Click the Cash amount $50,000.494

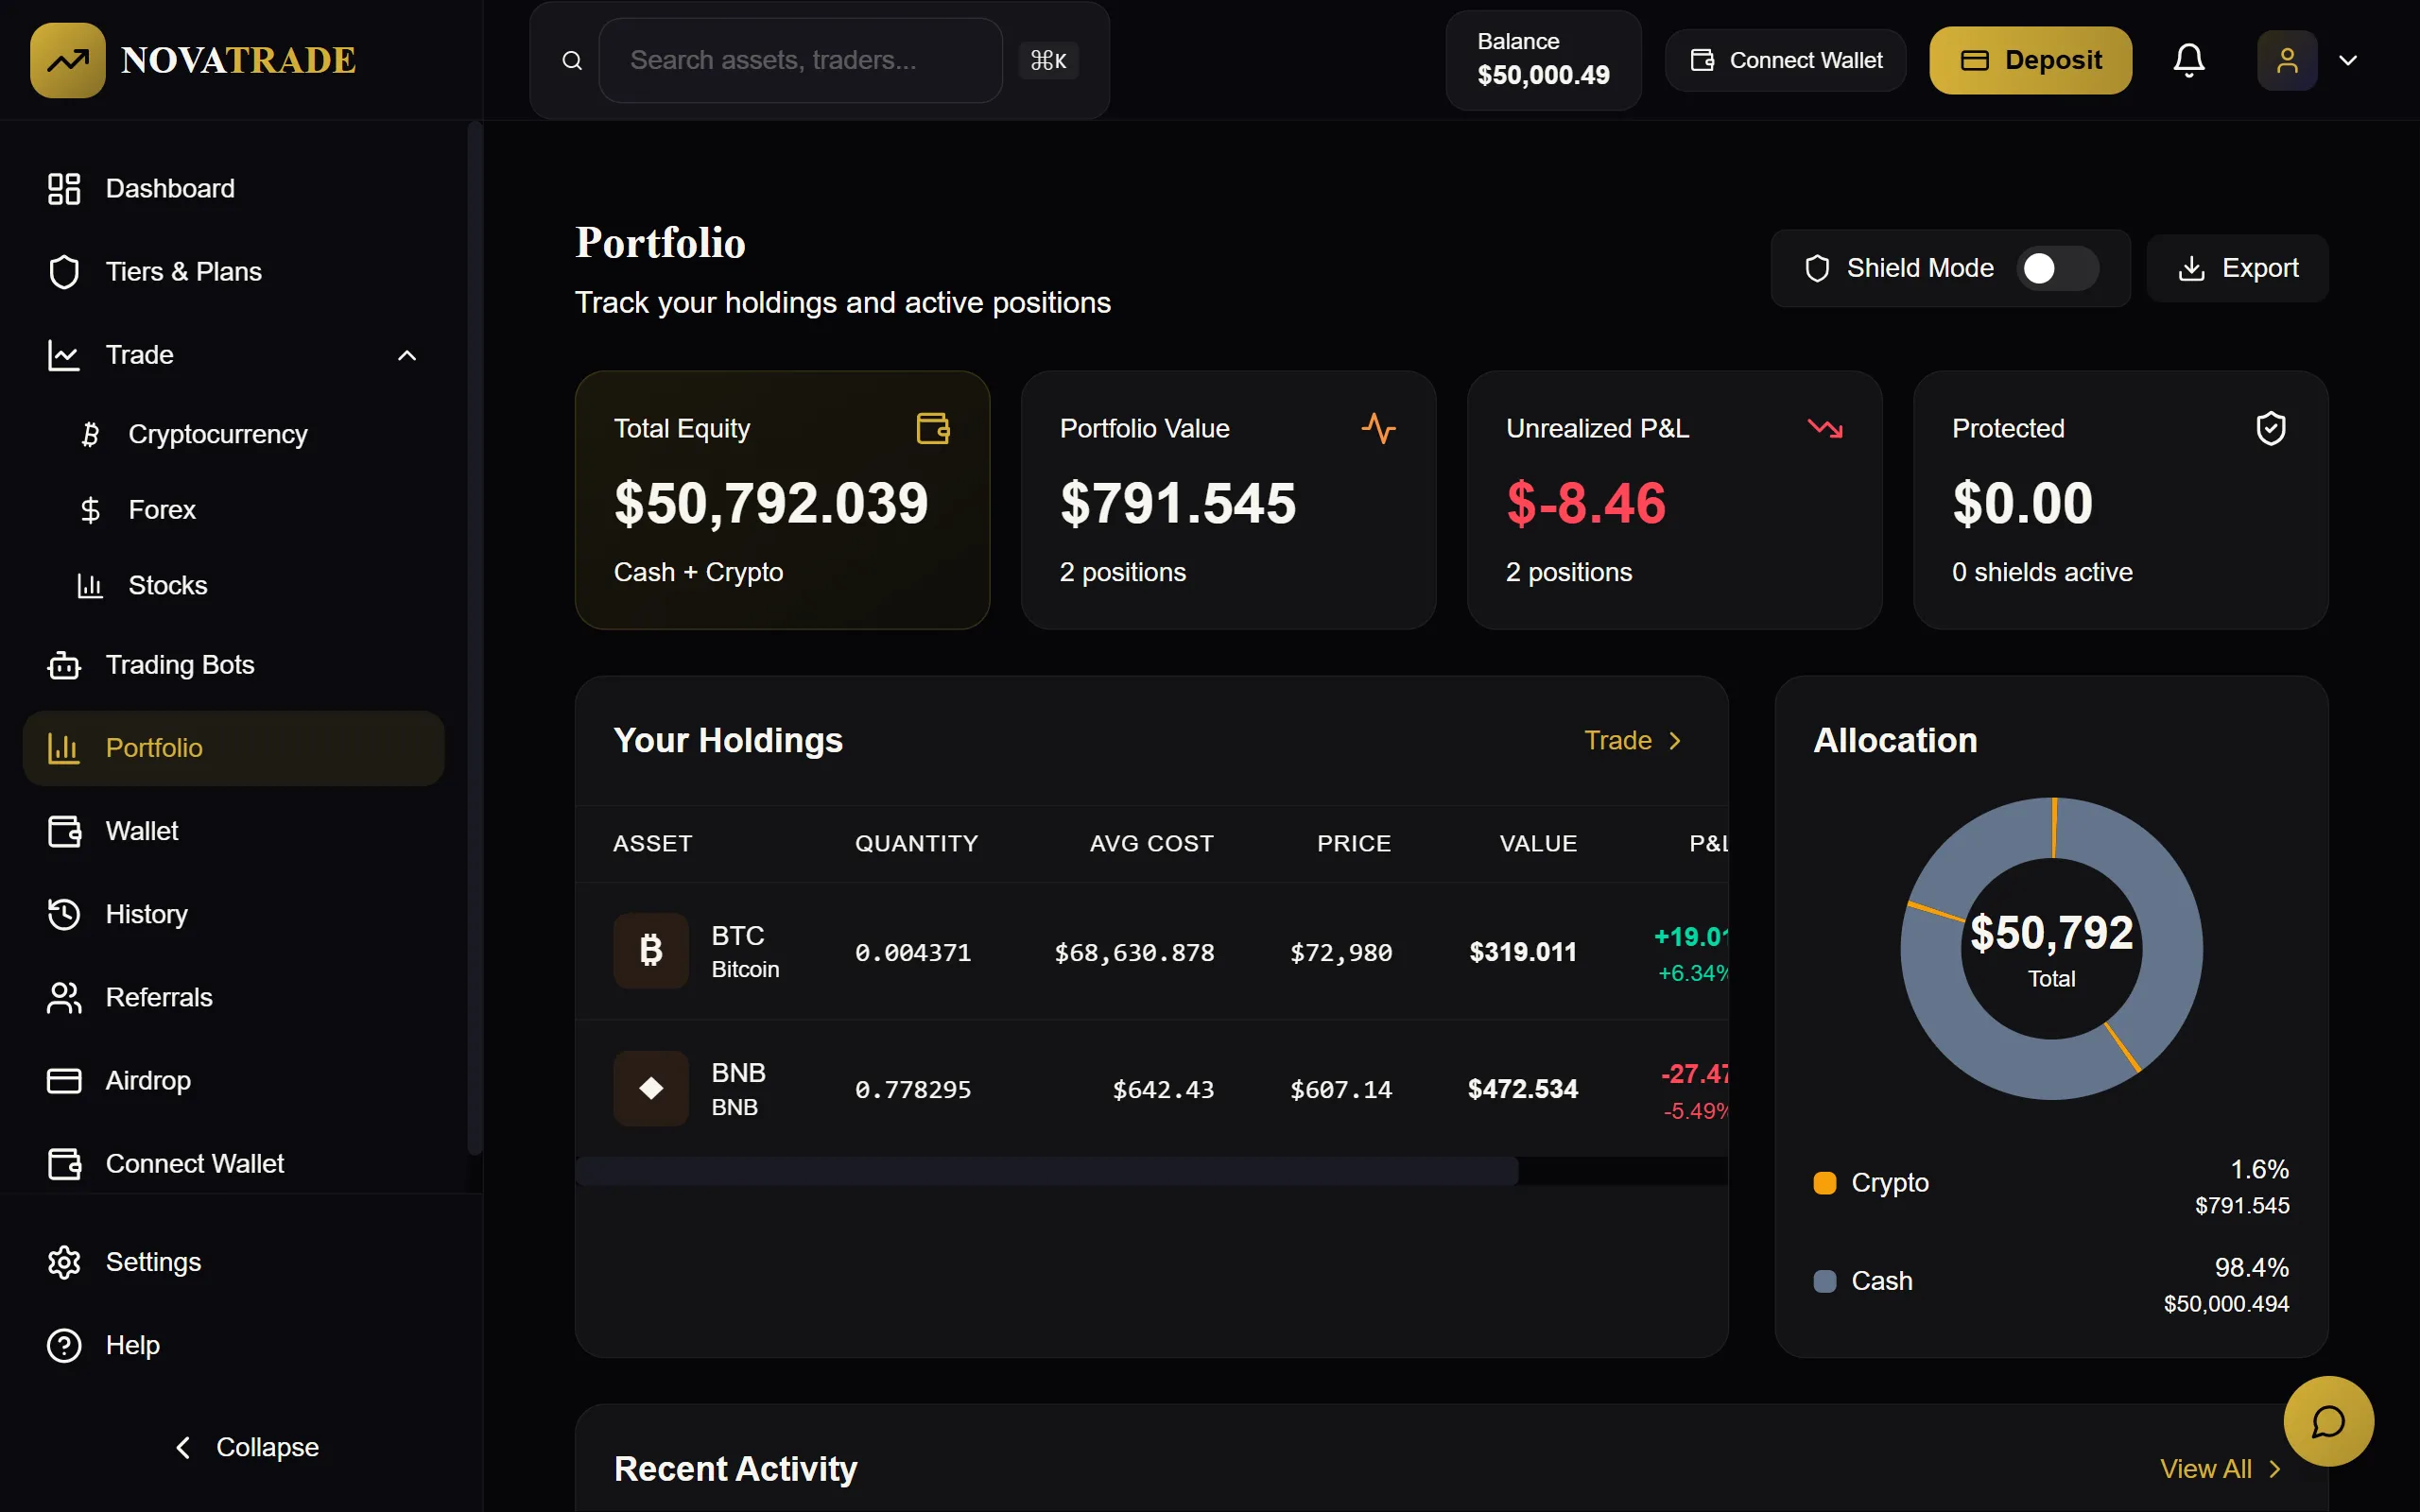tap(2226, 1303)
